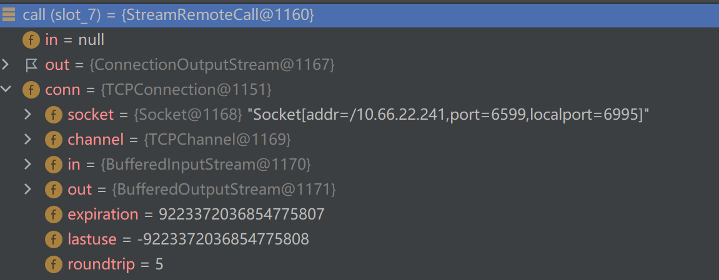719x280 pixels.
Task: Click the call slot_7 variable stack icon
Action: 9,15
